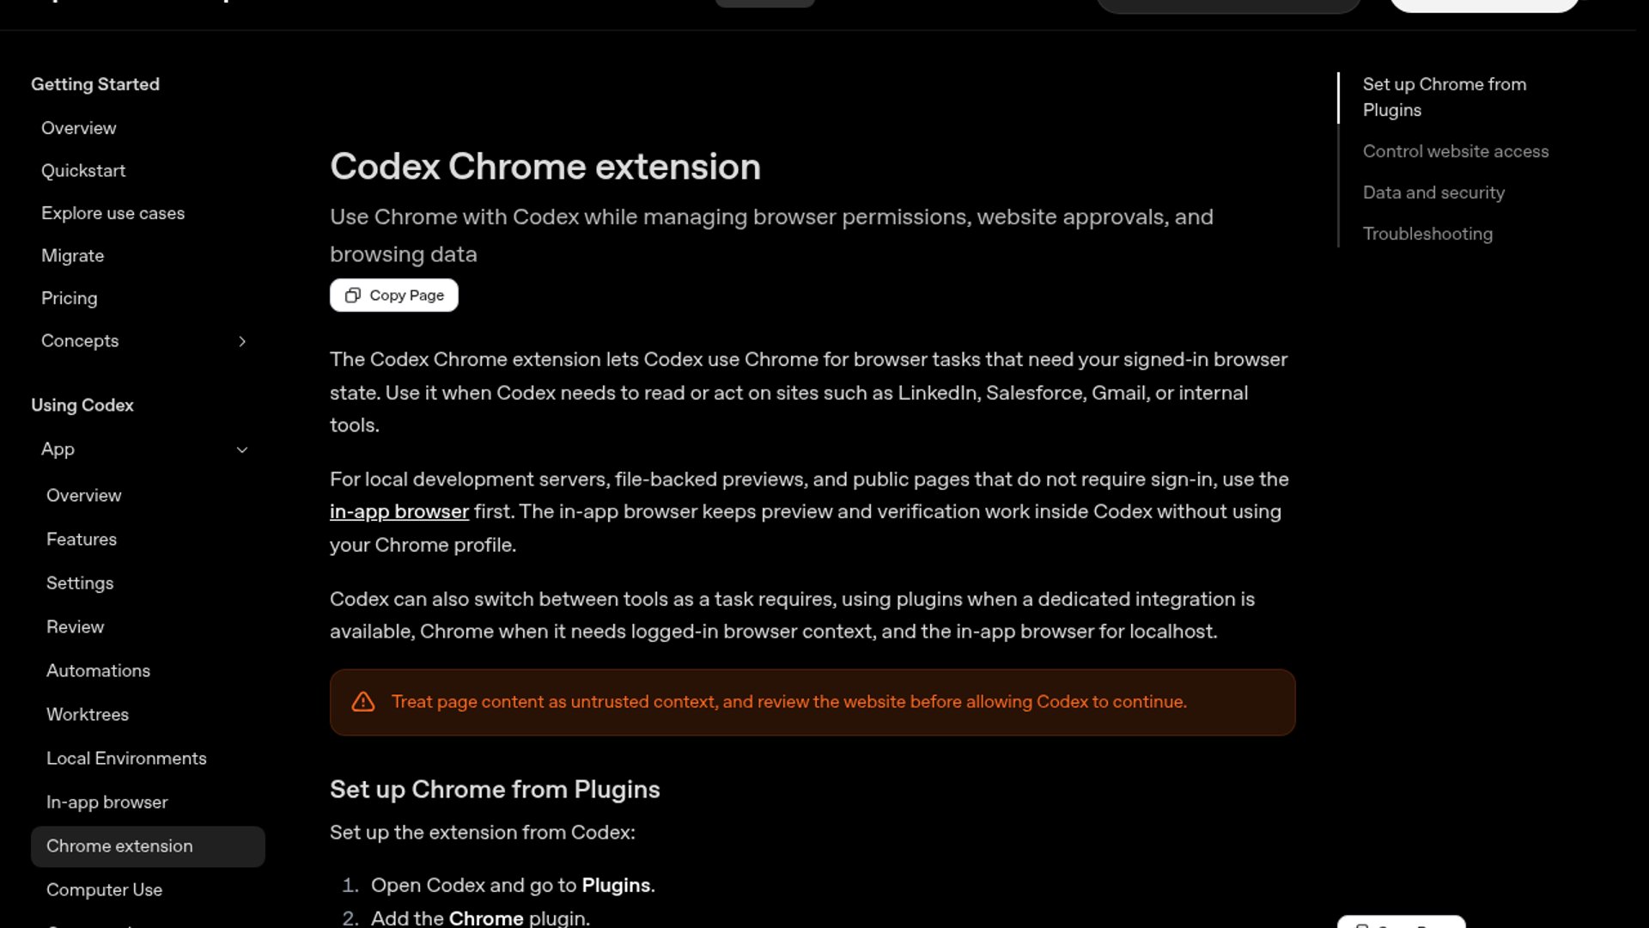Viewport: 1649px width, 928px height.
Task: Open Overview under Getting Started
Action: pyautogui.click(x=78, y=128)
